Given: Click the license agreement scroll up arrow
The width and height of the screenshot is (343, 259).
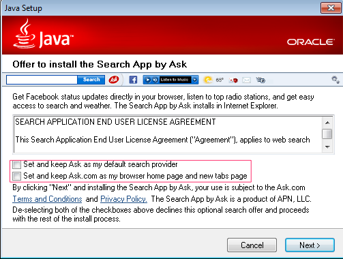Looking at the screenshot, I should click(x=327, y=123).
